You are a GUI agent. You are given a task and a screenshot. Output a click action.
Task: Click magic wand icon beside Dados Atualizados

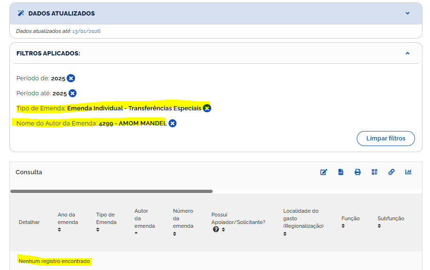click(x=21, y=13)
